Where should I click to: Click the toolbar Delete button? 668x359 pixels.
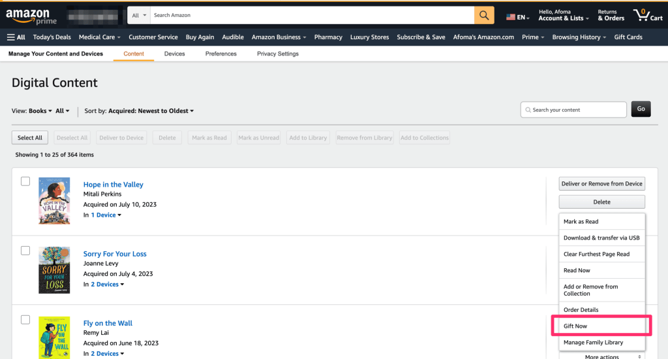(167, 137)
